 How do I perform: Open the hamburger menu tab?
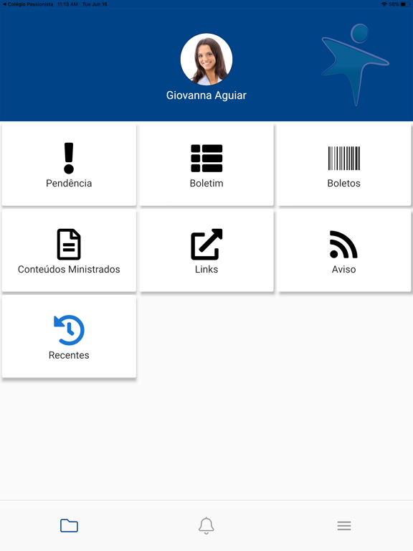[344, 526]
